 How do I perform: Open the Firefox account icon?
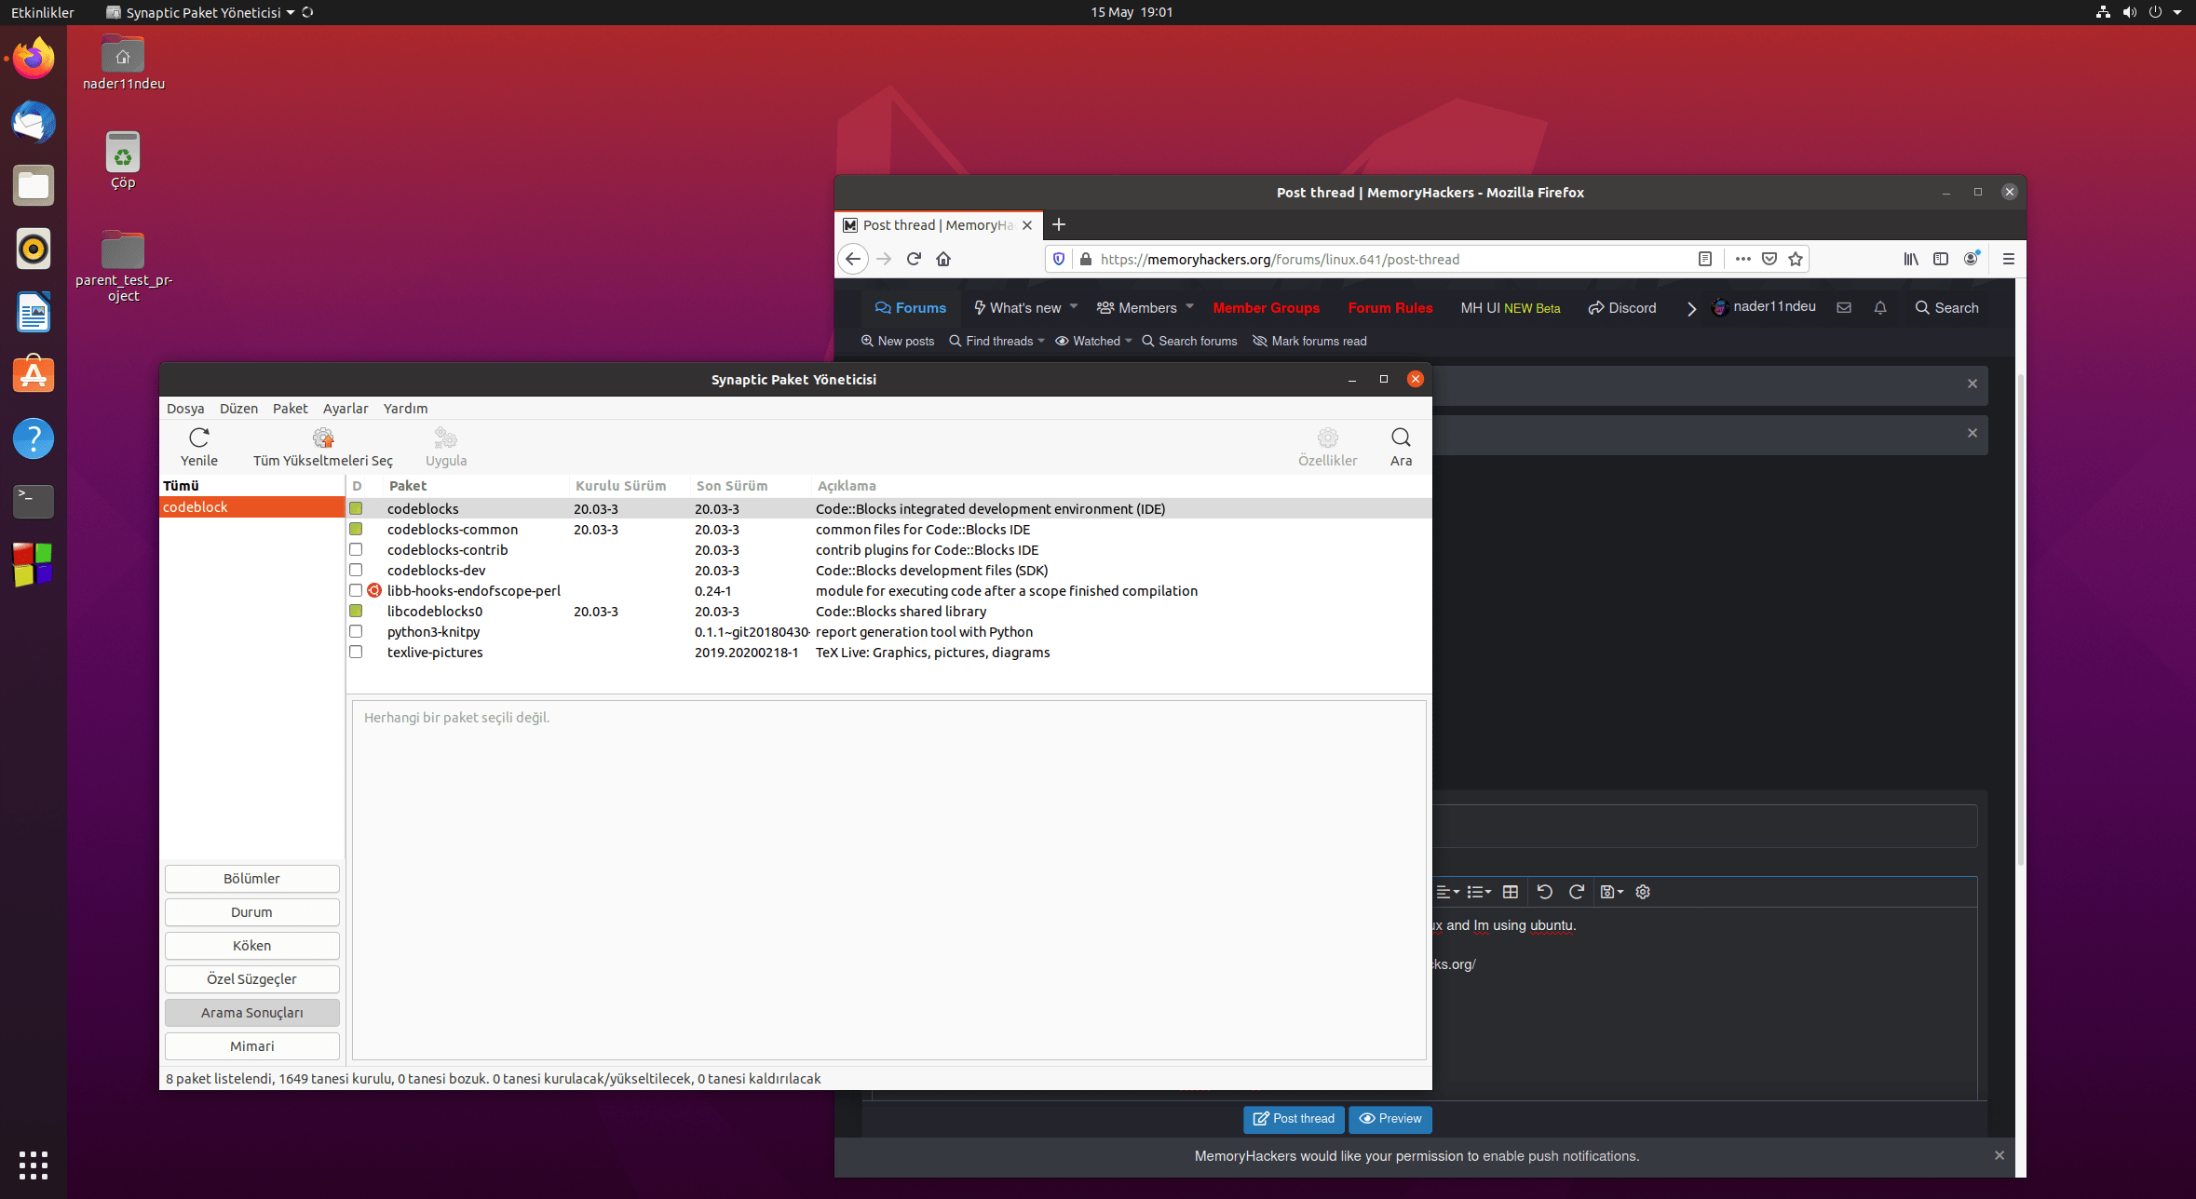coord(1971,259)
